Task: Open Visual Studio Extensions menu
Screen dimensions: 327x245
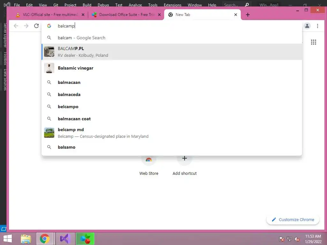Action: (x=172, y=5)
